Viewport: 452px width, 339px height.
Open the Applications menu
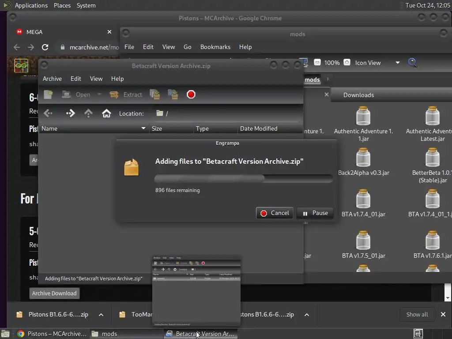[x=31, y=5]
